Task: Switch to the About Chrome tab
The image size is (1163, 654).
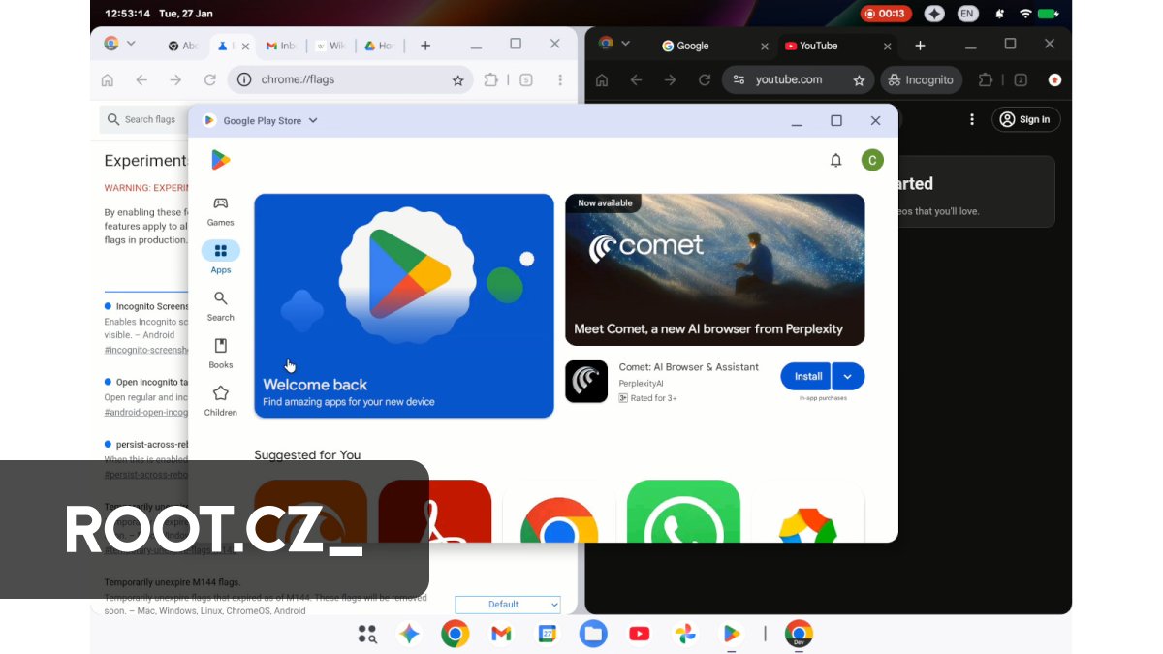Action: [184, 46]
